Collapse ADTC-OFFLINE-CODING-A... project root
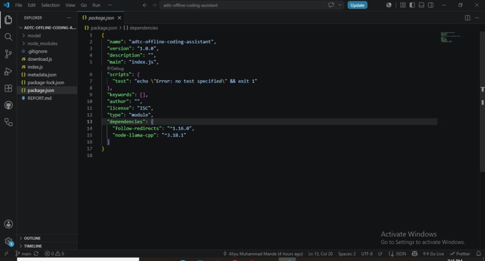Image resolution: width=485 pixels, height=261 pixels. coord(47,28)
